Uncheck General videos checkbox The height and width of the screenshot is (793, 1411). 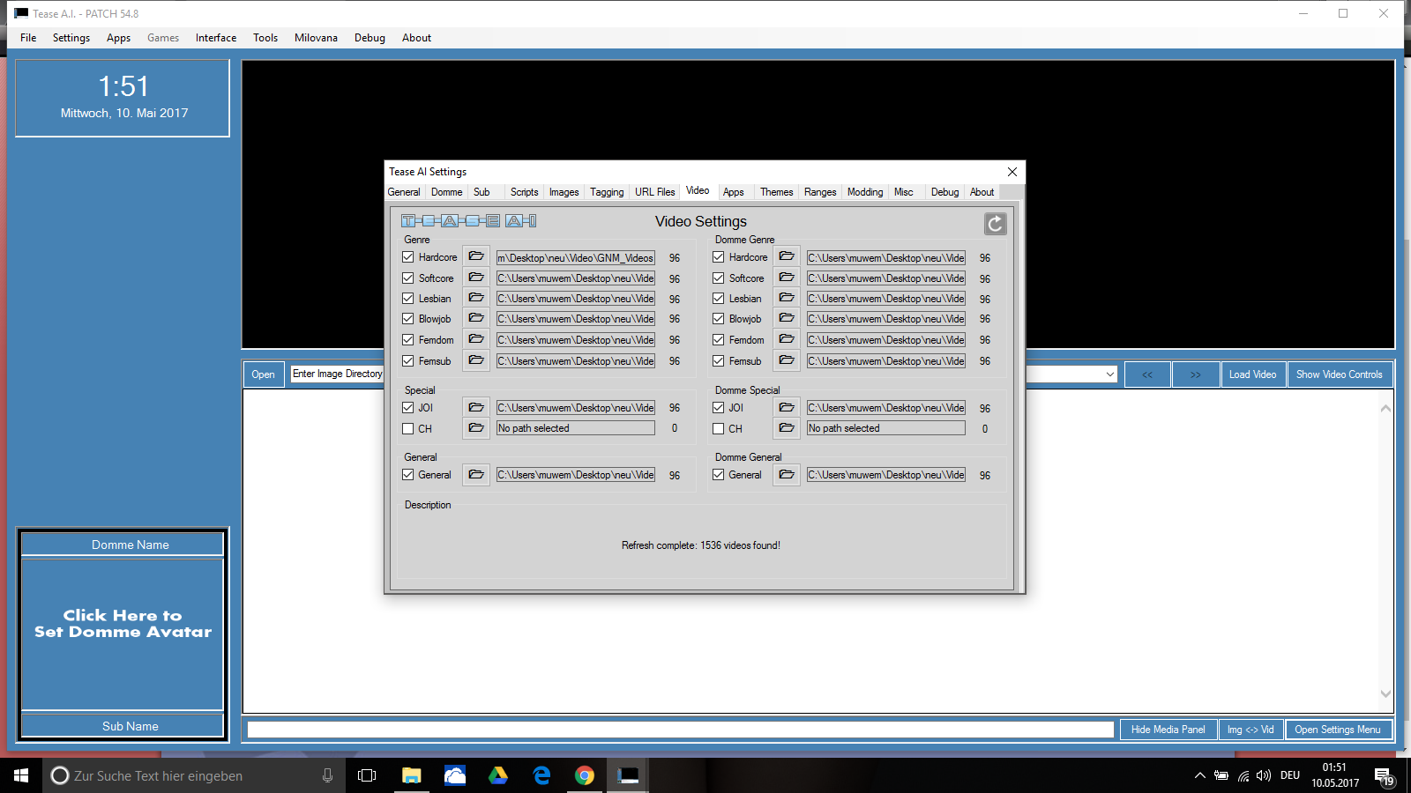click(408, 475)
